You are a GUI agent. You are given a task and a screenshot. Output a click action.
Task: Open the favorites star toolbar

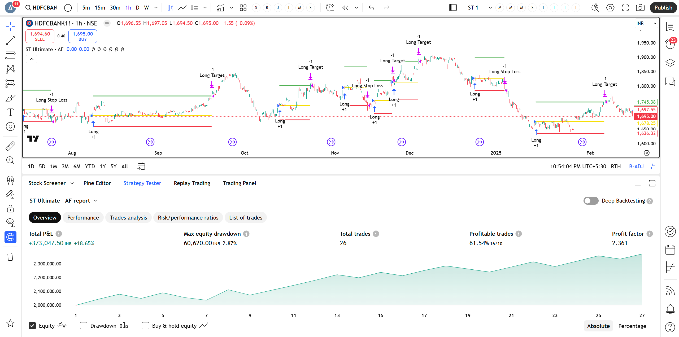(10, 323)
